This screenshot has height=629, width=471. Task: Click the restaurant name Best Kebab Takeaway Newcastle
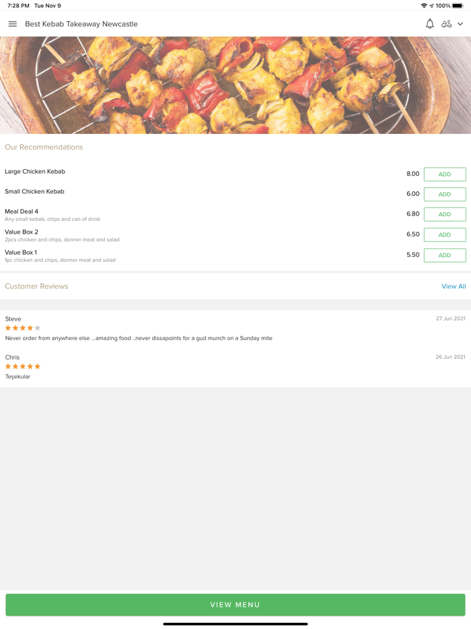(81, 24)
